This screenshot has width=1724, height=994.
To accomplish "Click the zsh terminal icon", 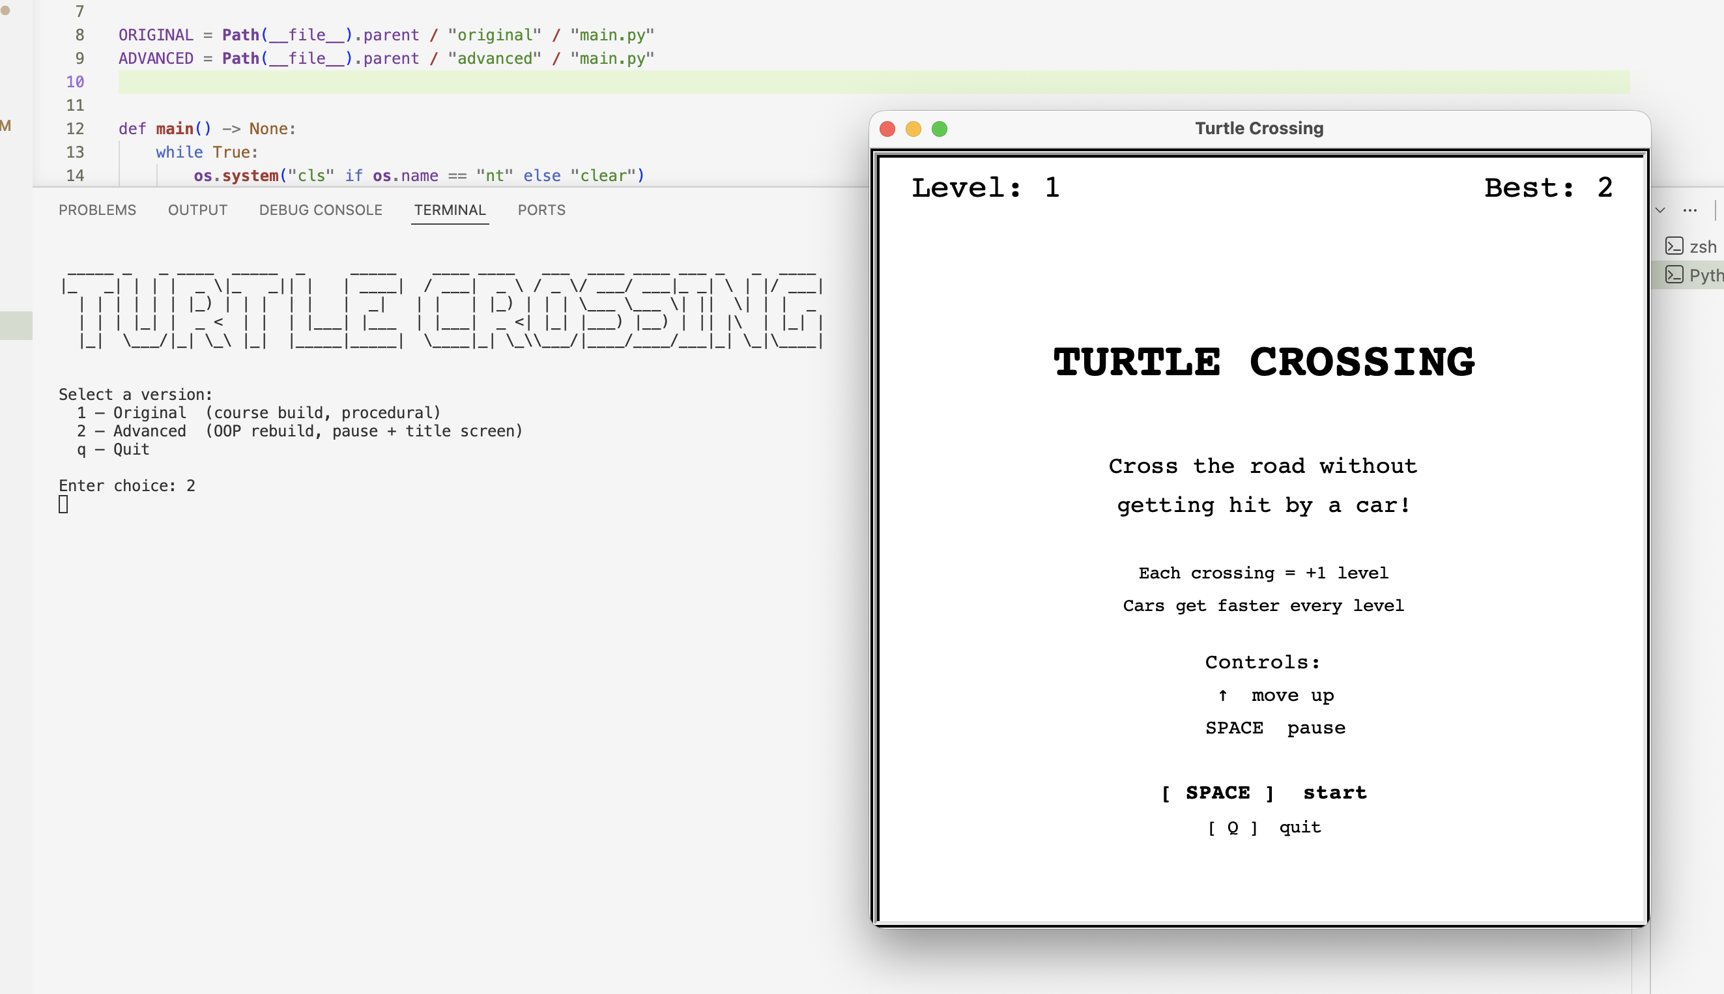I will 1673,246.
